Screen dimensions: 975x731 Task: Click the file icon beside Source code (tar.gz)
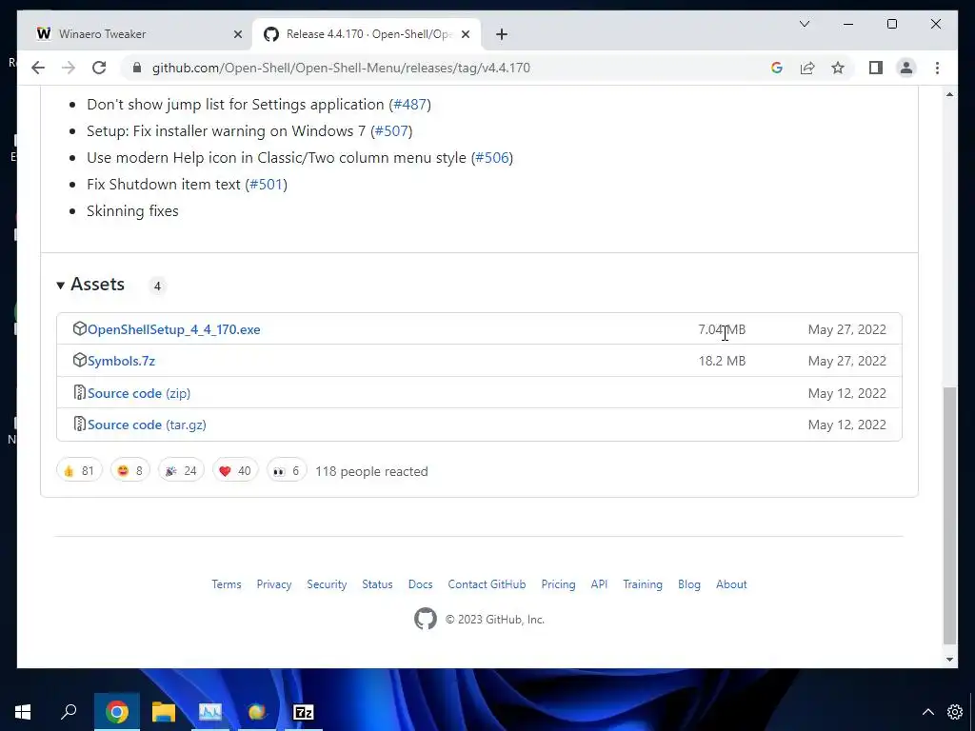(80, 424)
